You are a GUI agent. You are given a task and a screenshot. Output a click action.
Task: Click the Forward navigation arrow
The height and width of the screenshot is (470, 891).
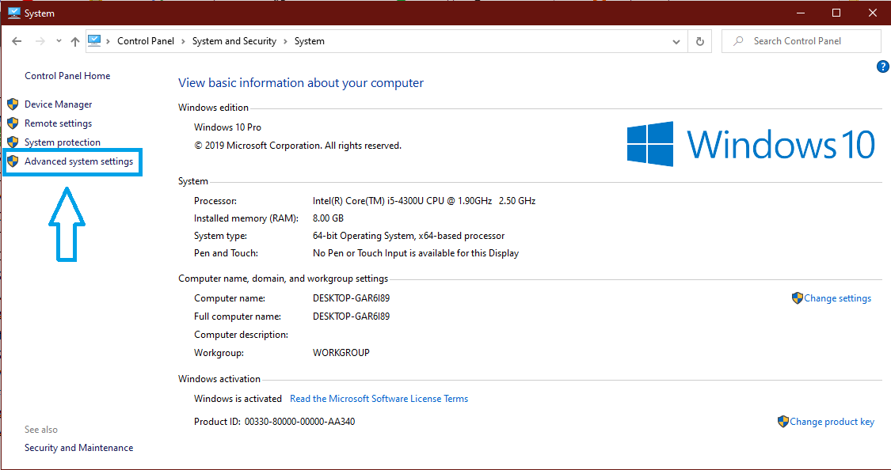(40, 41)
